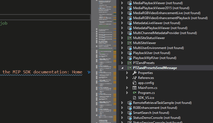Click the blue word-wrap glyph after Home

pyautogui.click(x=89, y=72)
